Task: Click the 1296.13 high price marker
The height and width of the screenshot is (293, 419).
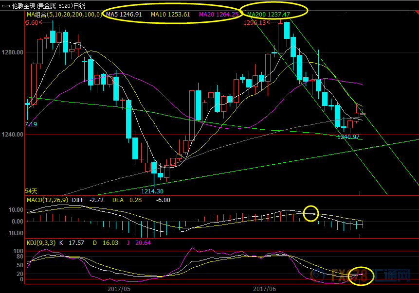Action: click(255, 23)
